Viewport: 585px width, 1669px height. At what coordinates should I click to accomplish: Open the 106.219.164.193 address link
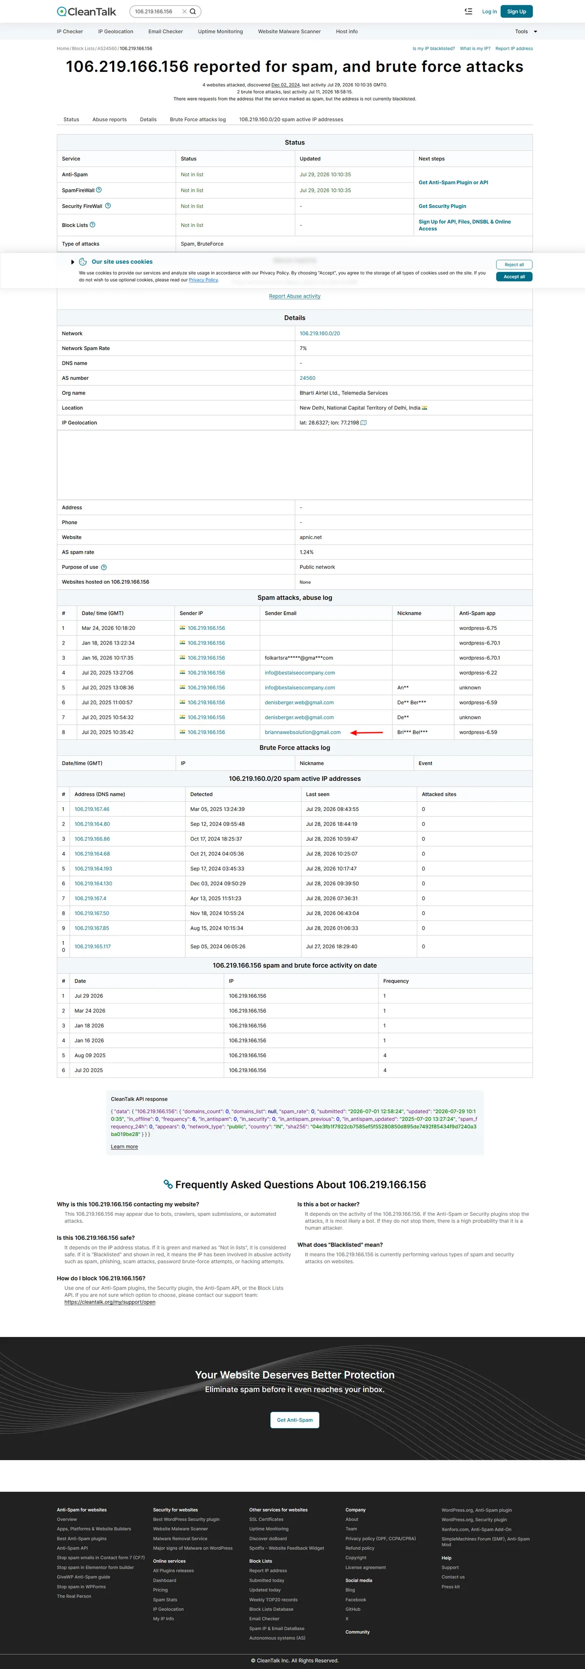[x=93, y=868]
